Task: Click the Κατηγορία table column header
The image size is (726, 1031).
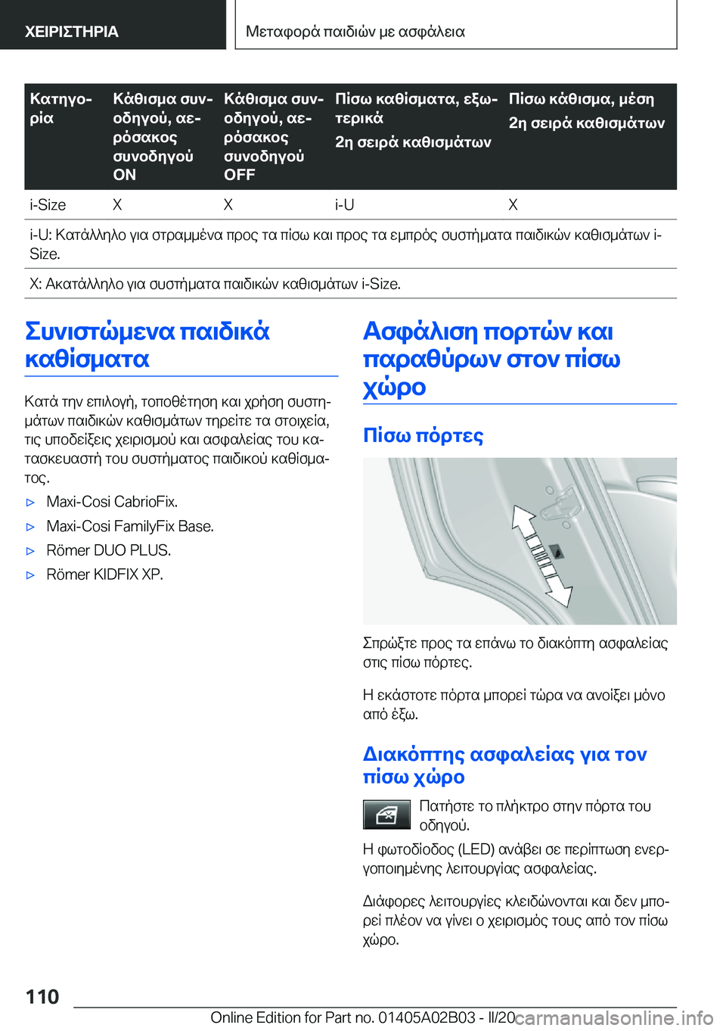Action: point(61,108)
